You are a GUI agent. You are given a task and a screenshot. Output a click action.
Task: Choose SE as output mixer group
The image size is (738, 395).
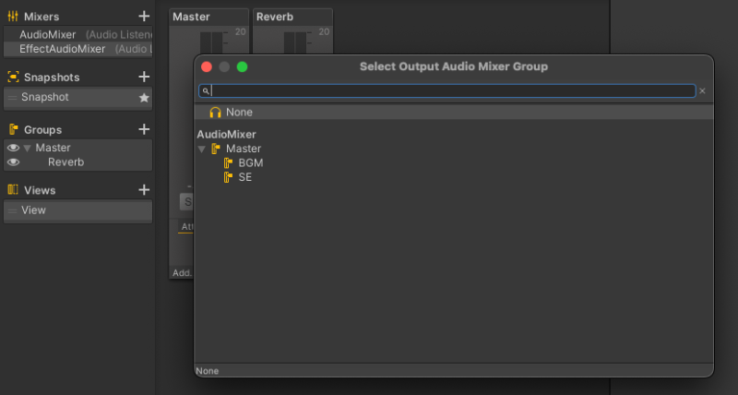(244, 177)
